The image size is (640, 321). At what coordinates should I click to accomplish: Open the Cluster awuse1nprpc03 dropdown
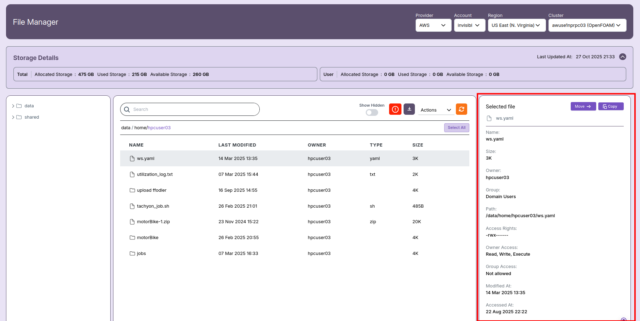(587, 25)
